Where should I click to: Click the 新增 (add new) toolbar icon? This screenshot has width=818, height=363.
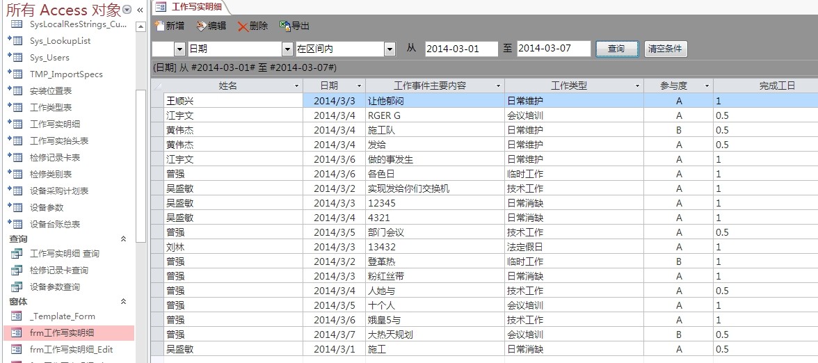pos(160,26)
